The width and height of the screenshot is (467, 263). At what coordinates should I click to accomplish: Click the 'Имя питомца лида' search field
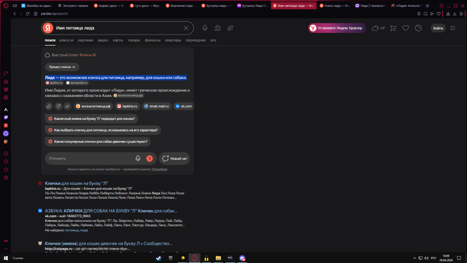118,28
